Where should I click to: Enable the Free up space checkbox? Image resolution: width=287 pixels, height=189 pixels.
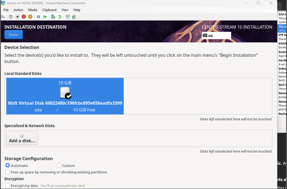tap(7, 172)
